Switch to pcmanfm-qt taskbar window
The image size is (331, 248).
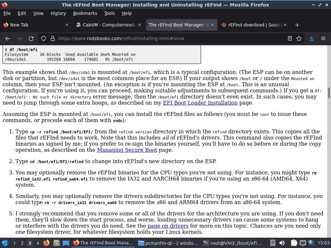[168, 243]
